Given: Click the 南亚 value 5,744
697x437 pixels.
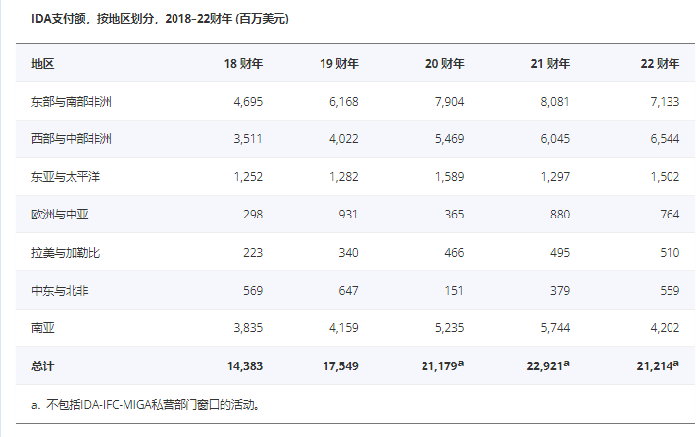Looking at the screenshot, I should coord(555,328).
